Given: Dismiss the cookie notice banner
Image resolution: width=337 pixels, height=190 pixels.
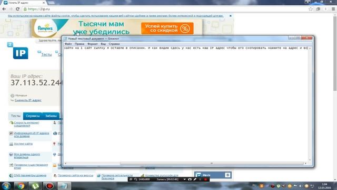Looking at the screenshot, I should click(x=231, y=16).
